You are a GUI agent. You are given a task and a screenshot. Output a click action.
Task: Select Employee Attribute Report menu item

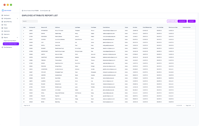coord(11,44)
